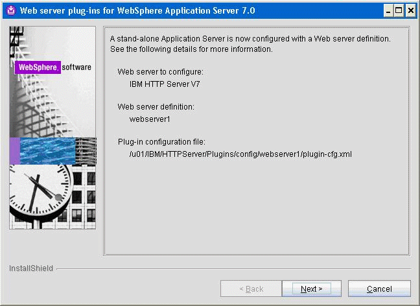Maximize the installer window
This screenshot has width=420, height=306.
tap(399, 10)
